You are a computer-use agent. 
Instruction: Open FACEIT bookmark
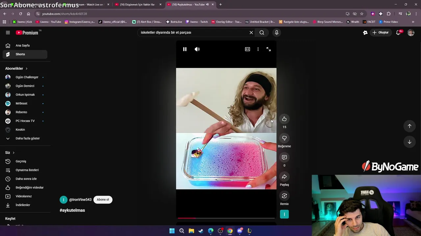click(369, 22)
